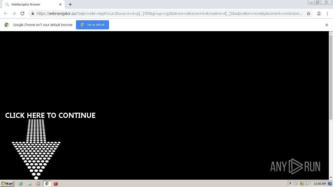Switch to Chrome in the taskbar

[x=47, y=184]
